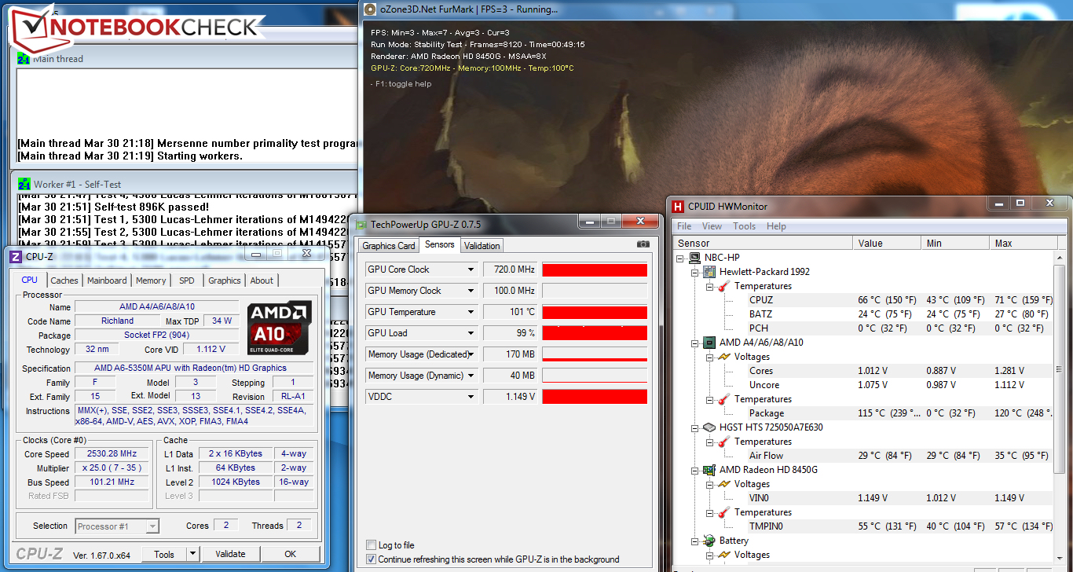Click thermometer icon under HGST HTS 725050A7E630
This screenshot has width=1073, height=572.
pos(723,442)
